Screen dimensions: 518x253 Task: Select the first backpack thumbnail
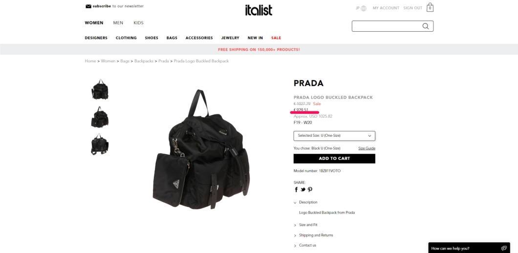pyautogui.click(x=100, y=89)
